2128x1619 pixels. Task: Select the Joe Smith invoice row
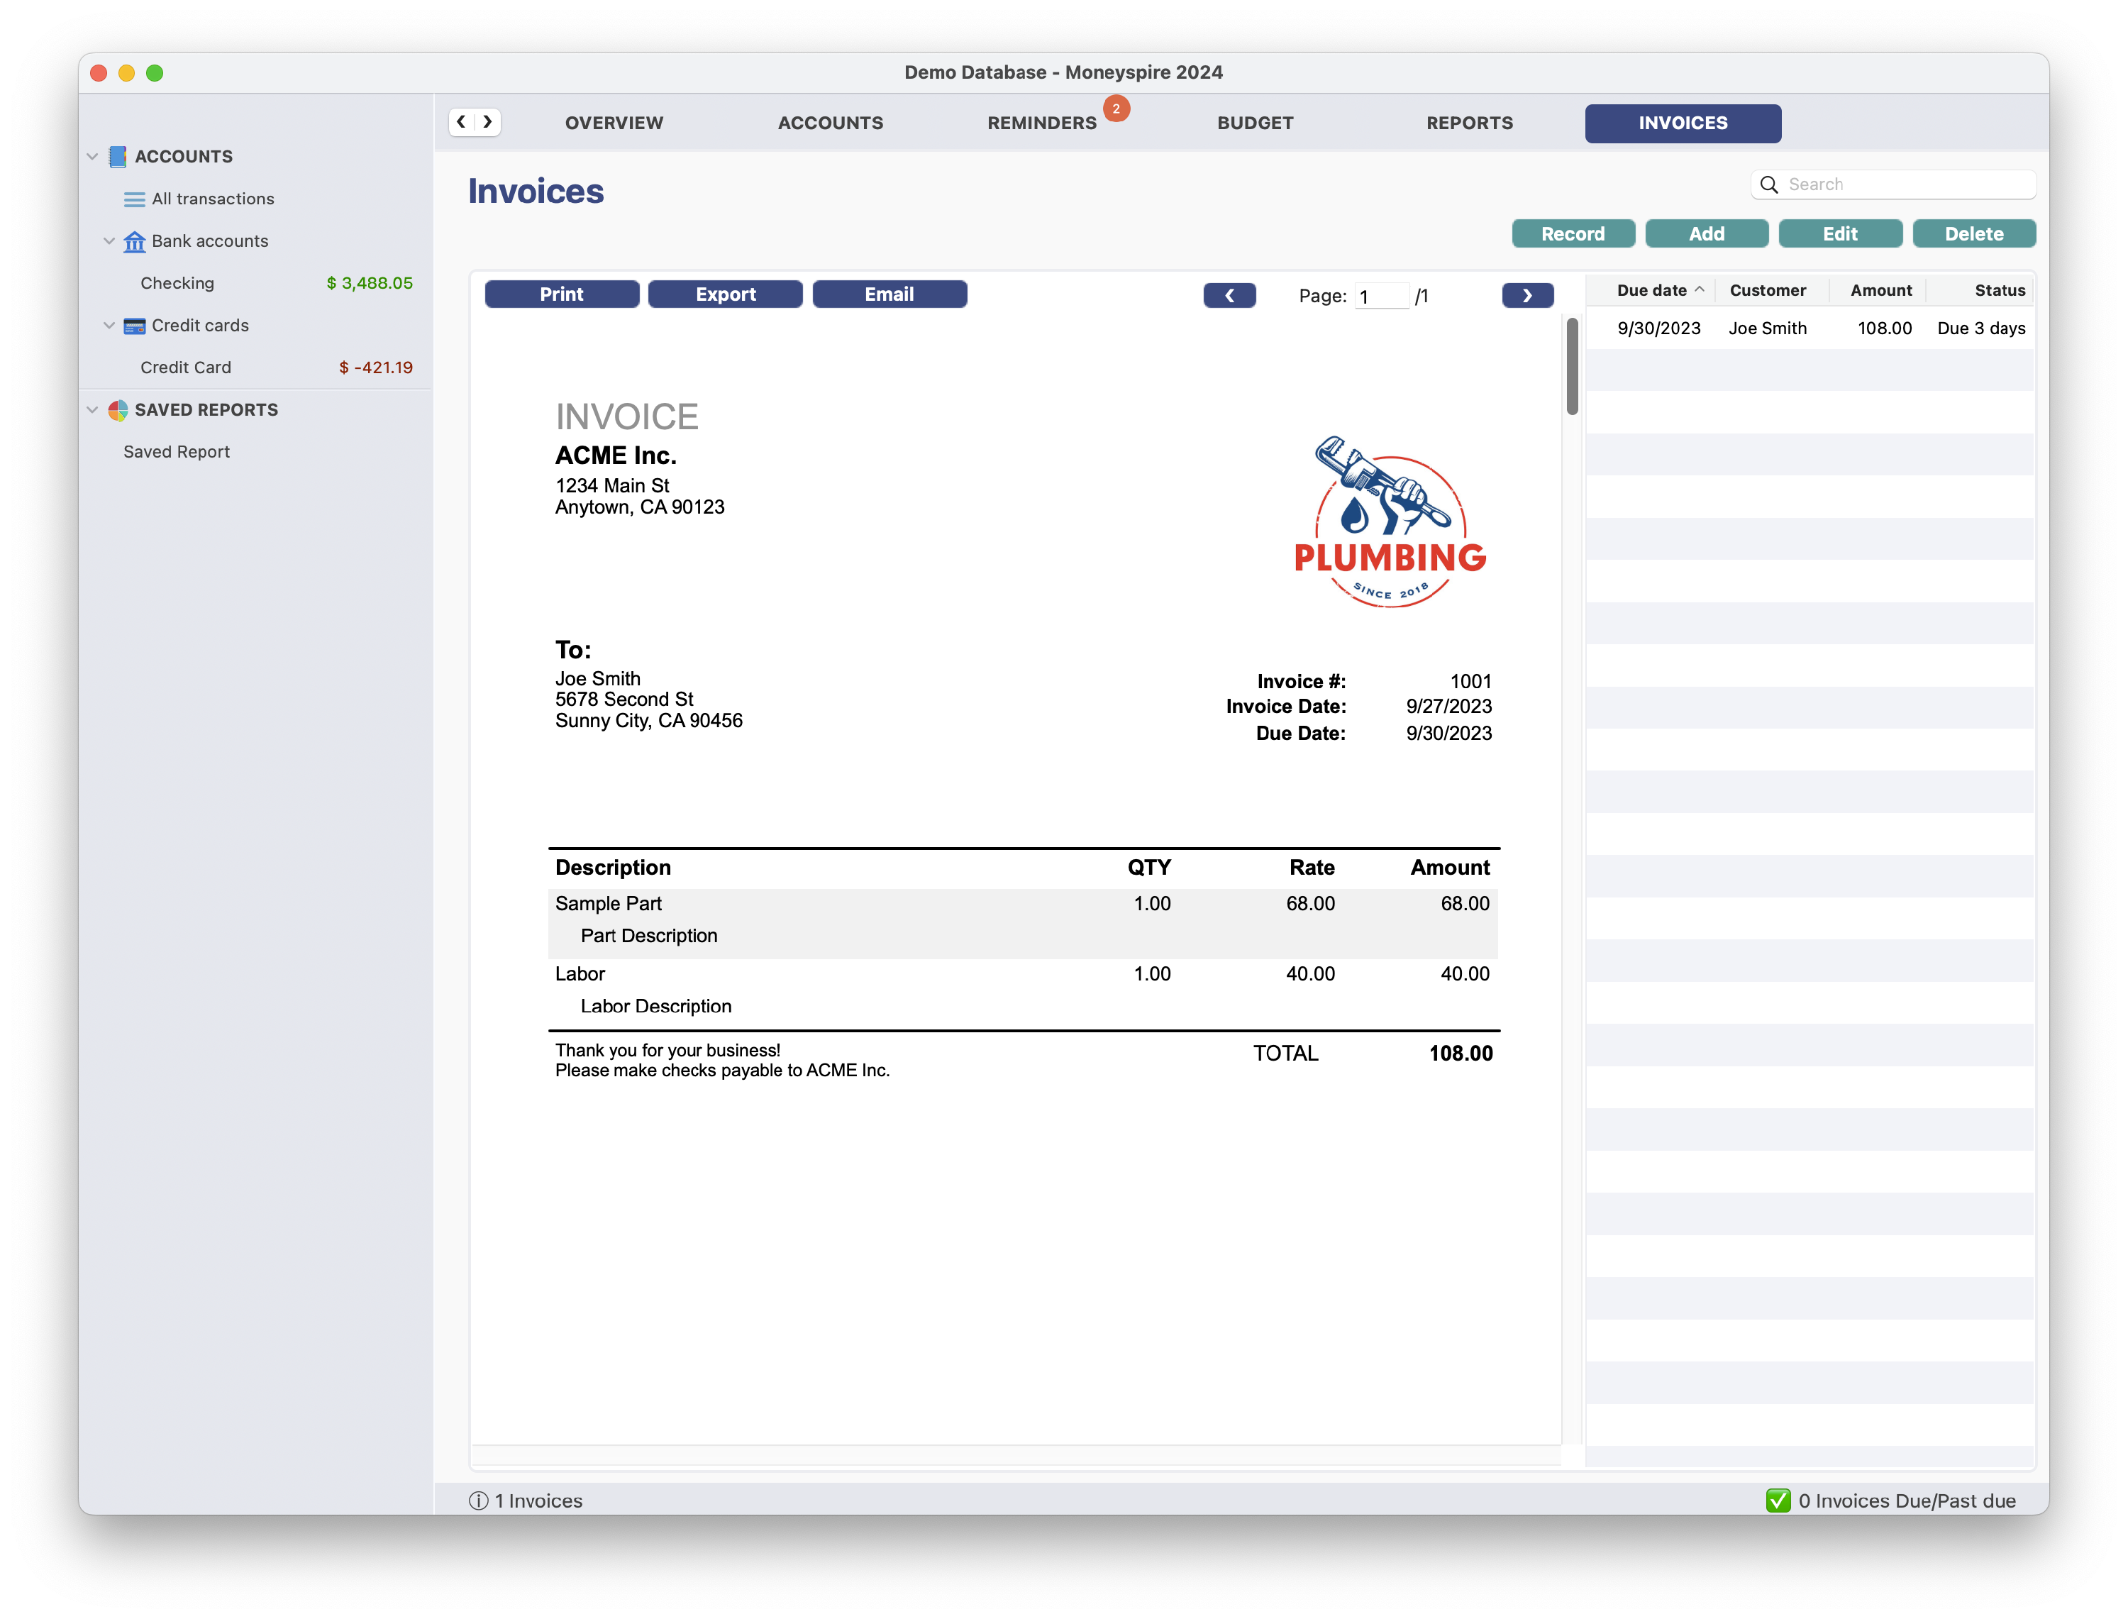1809,328
